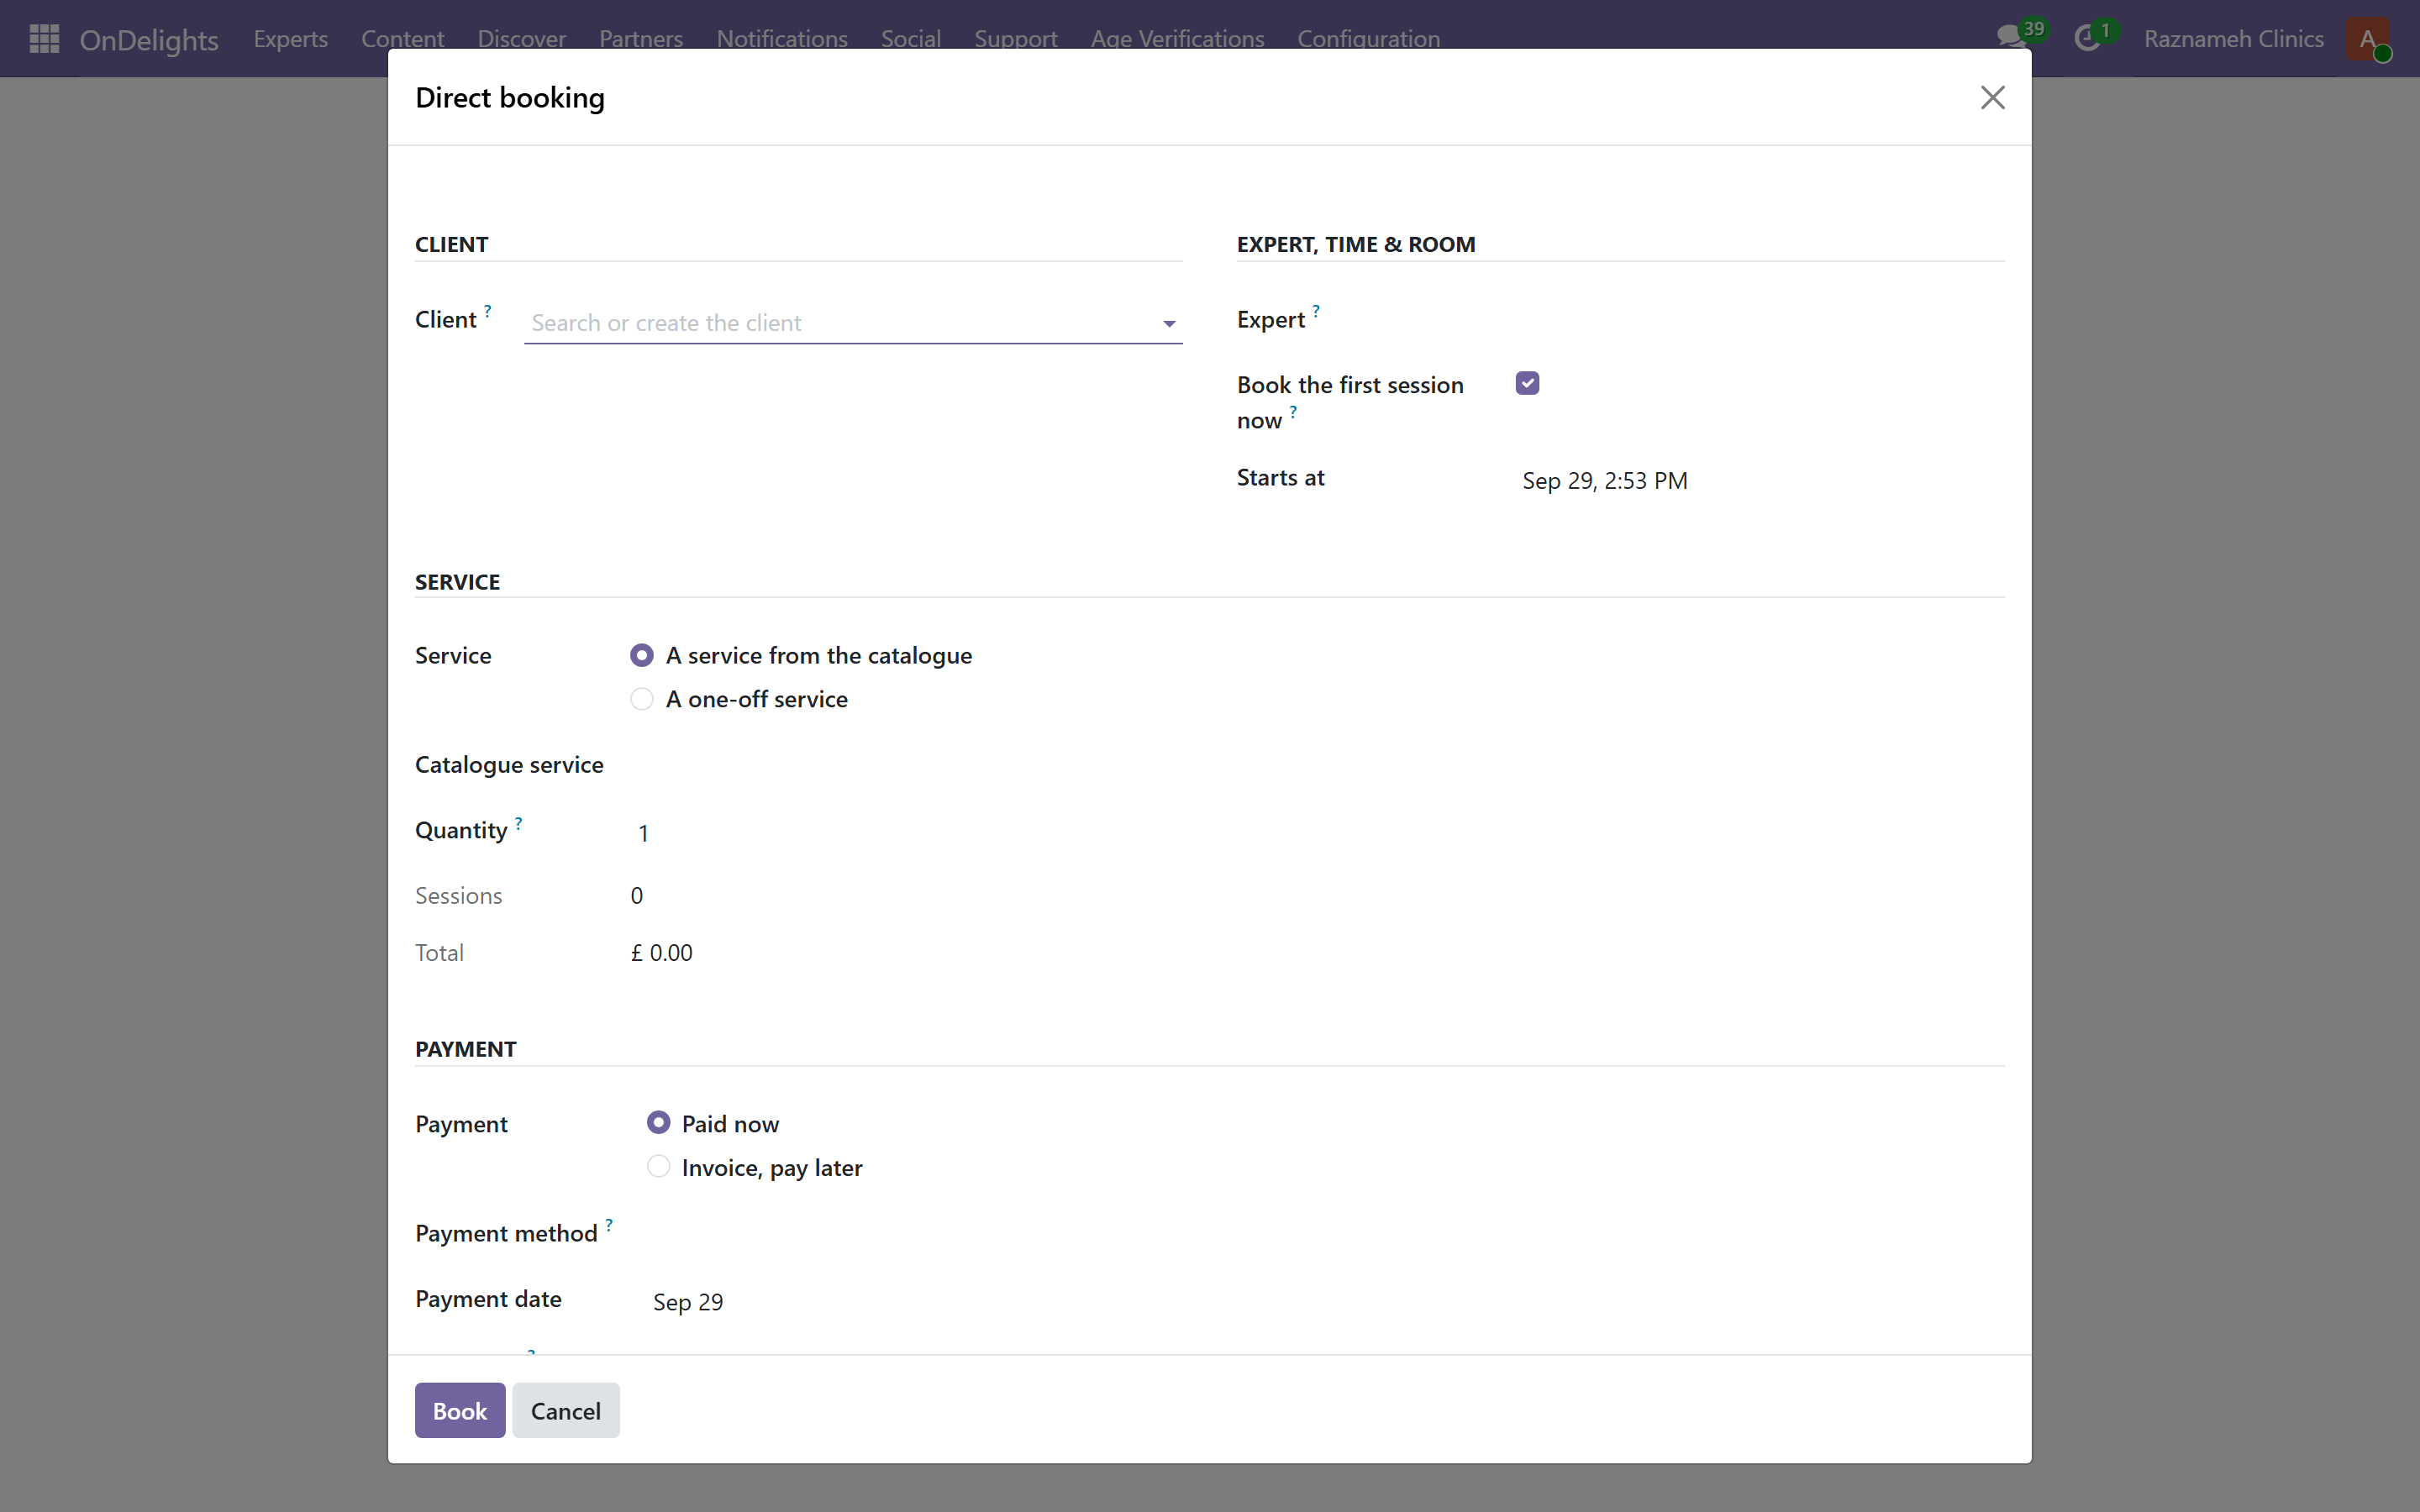Viewport: 2420px width, 1512px height.
Task: Click the Expert help question mark
Action: coord(1316,311)
